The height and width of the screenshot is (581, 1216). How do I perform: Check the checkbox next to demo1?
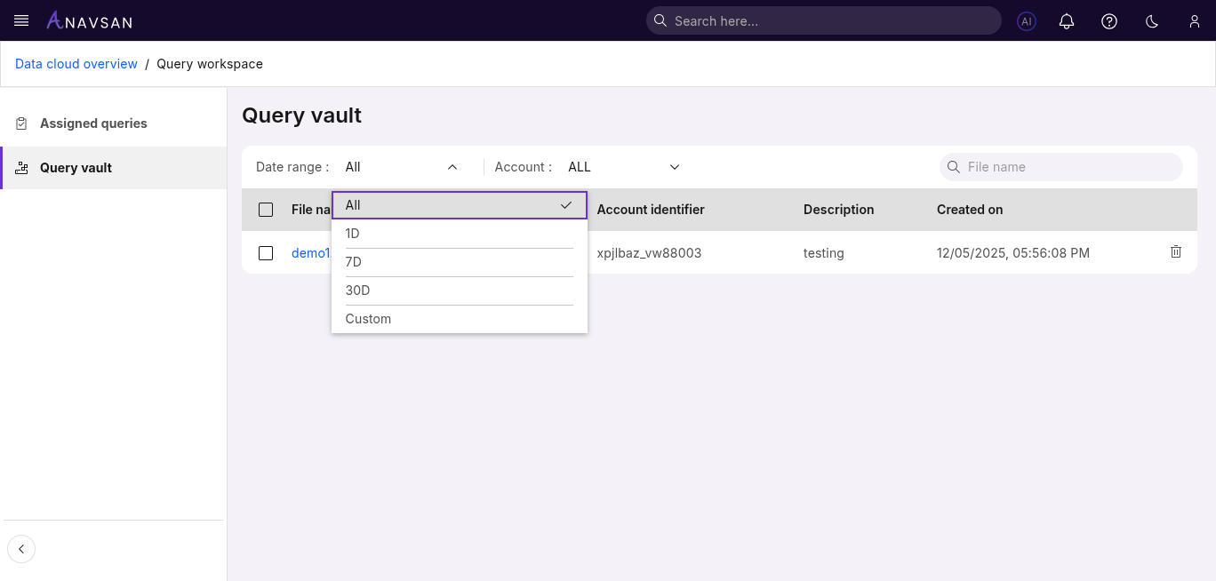pos(266,252)
